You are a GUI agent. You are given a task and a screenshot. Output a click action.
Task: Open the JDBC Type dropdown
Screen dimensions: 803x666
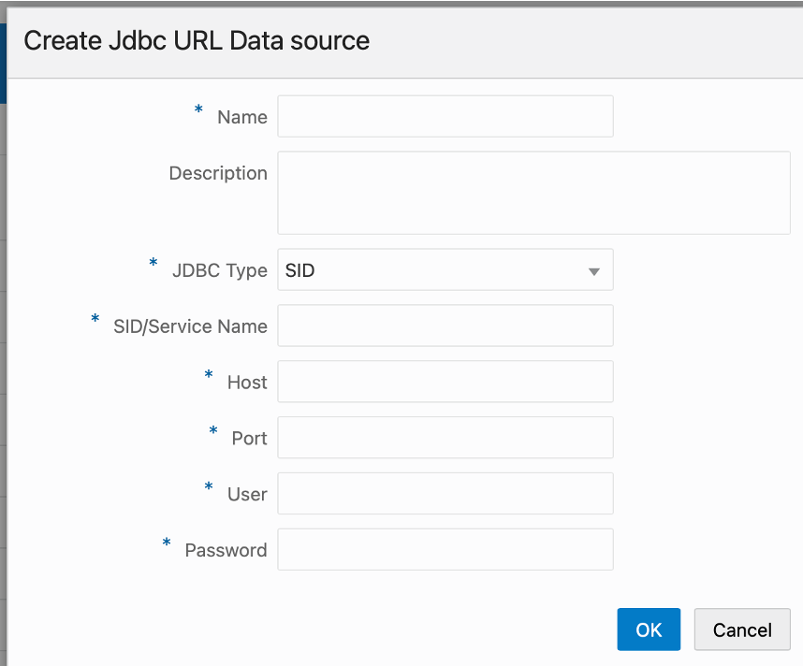(x=445, y=269)
